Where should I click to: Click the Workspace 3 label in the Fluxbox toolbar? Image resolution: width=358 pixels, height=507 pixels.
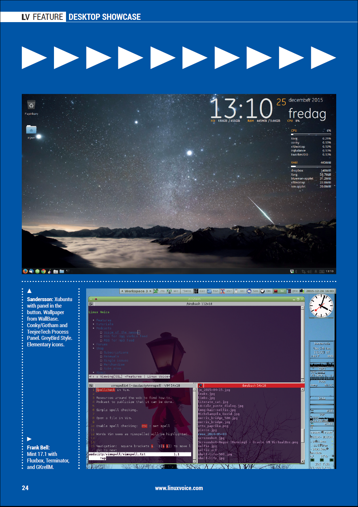coord(136,291)
